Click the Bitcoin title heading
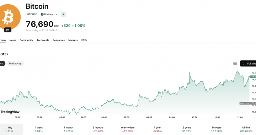 coord(37,6)
